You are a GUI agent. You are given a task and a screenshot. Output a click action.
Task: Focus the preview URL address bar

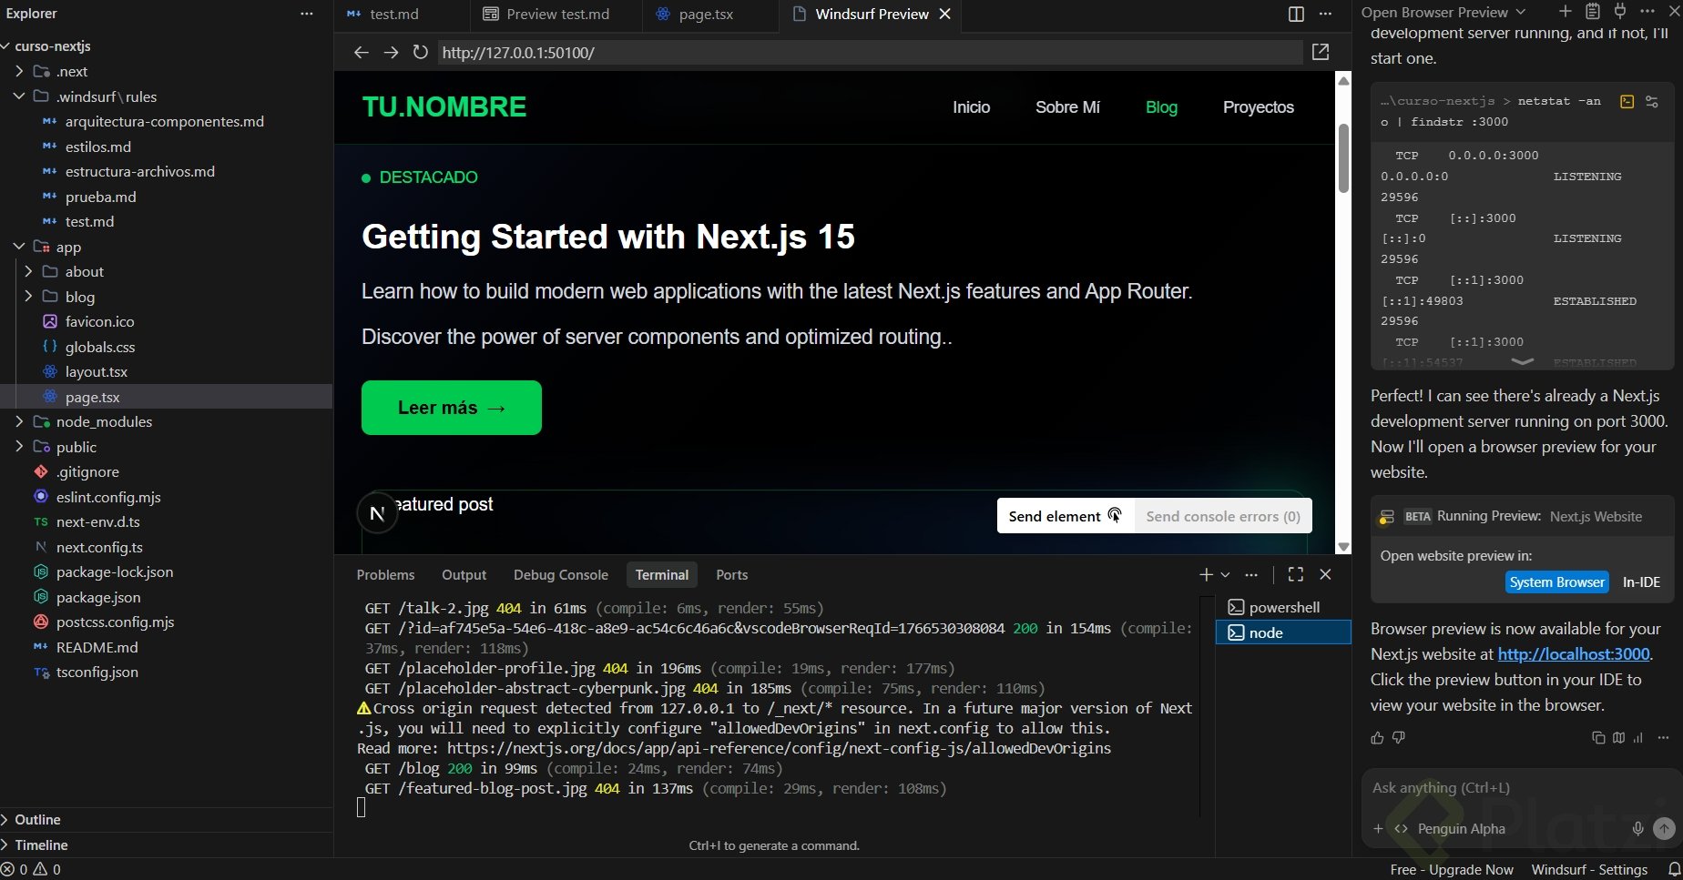click(x=870, y=53)
